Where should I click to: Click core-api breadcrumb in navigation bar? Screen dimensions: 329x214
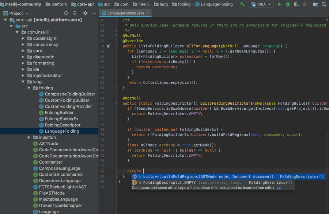click(x=83, y=4)
